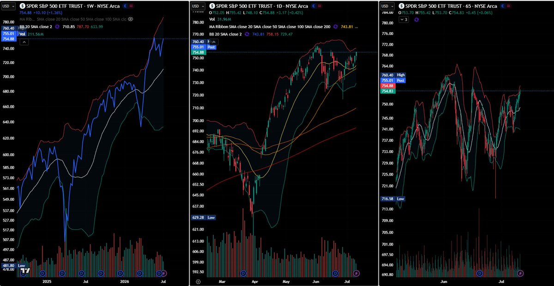Click the purple refresh icon beside MA Ribbon on 1D chart
Viewport: 554px width, 286px height.
pos(336,27)
